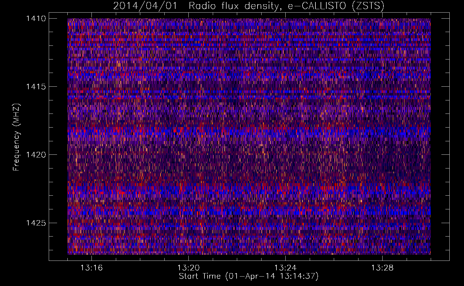Image resolution: width=464 pixels, height=286 pixels.
Task: Click the 13:24 time tick label
Action: click(x=285, y=268)
